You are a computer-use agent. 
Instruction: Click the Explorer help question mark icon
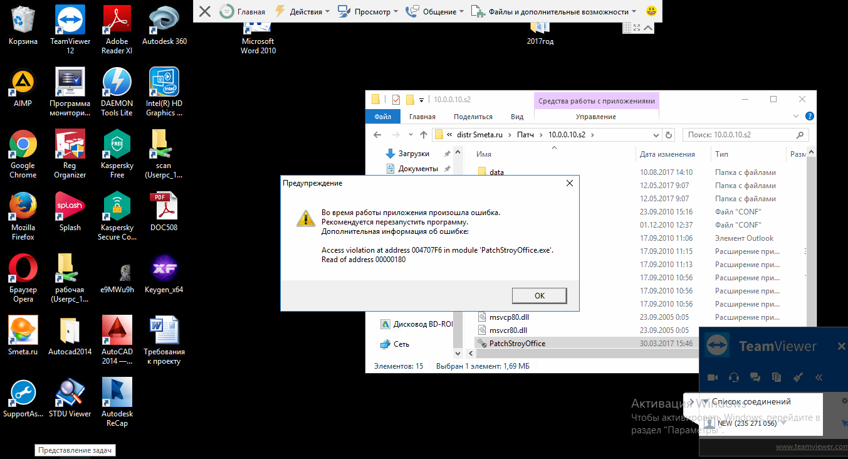click(x=810, y=116)
